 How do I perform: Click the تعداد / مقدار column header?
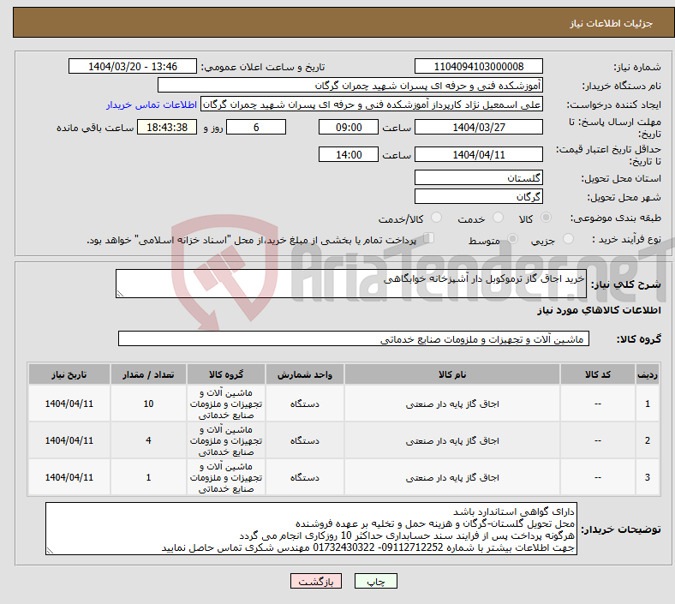click(x=148, y=374)
